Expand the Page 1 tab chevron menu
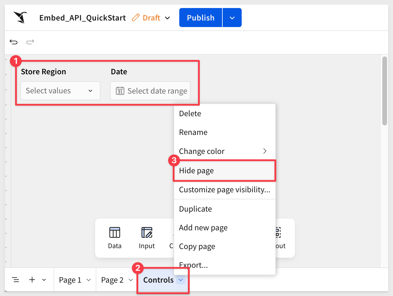Image resolution: width=393 pixels, height=296 pixels. point(89,280)
